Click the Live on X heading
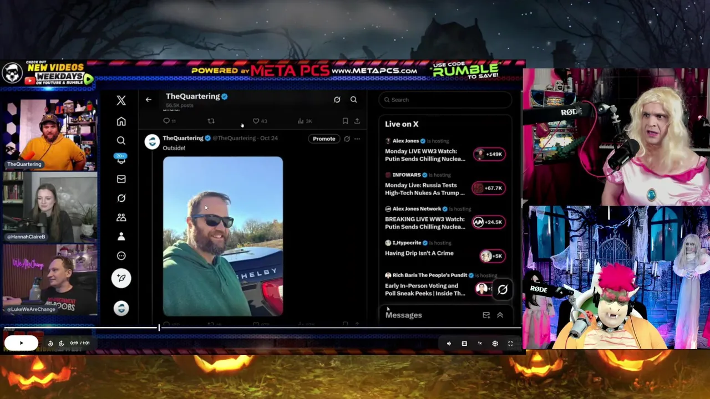This screenshot has height=399, width=710. point(402,124)
